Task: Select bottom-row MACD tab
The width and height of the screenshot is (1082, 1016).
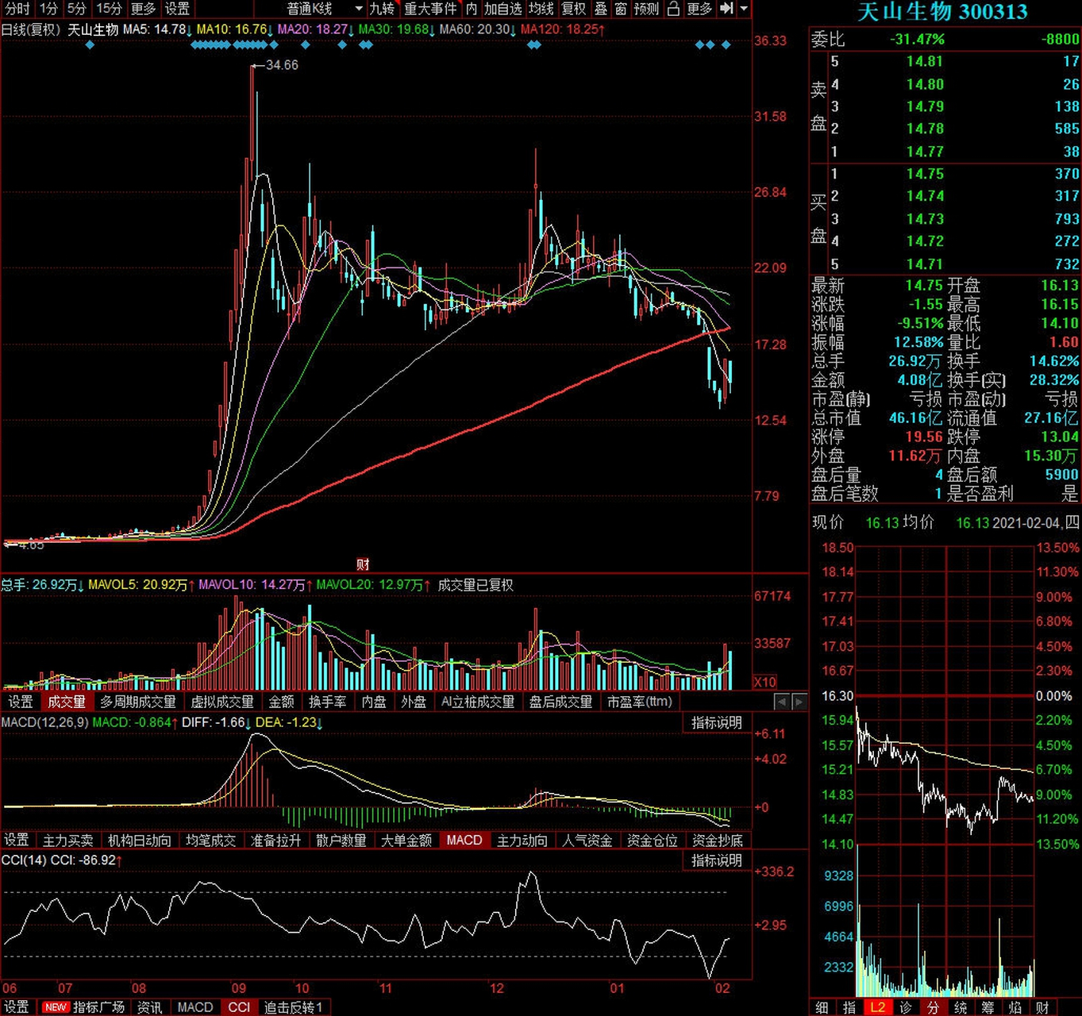Action: 195,1007
